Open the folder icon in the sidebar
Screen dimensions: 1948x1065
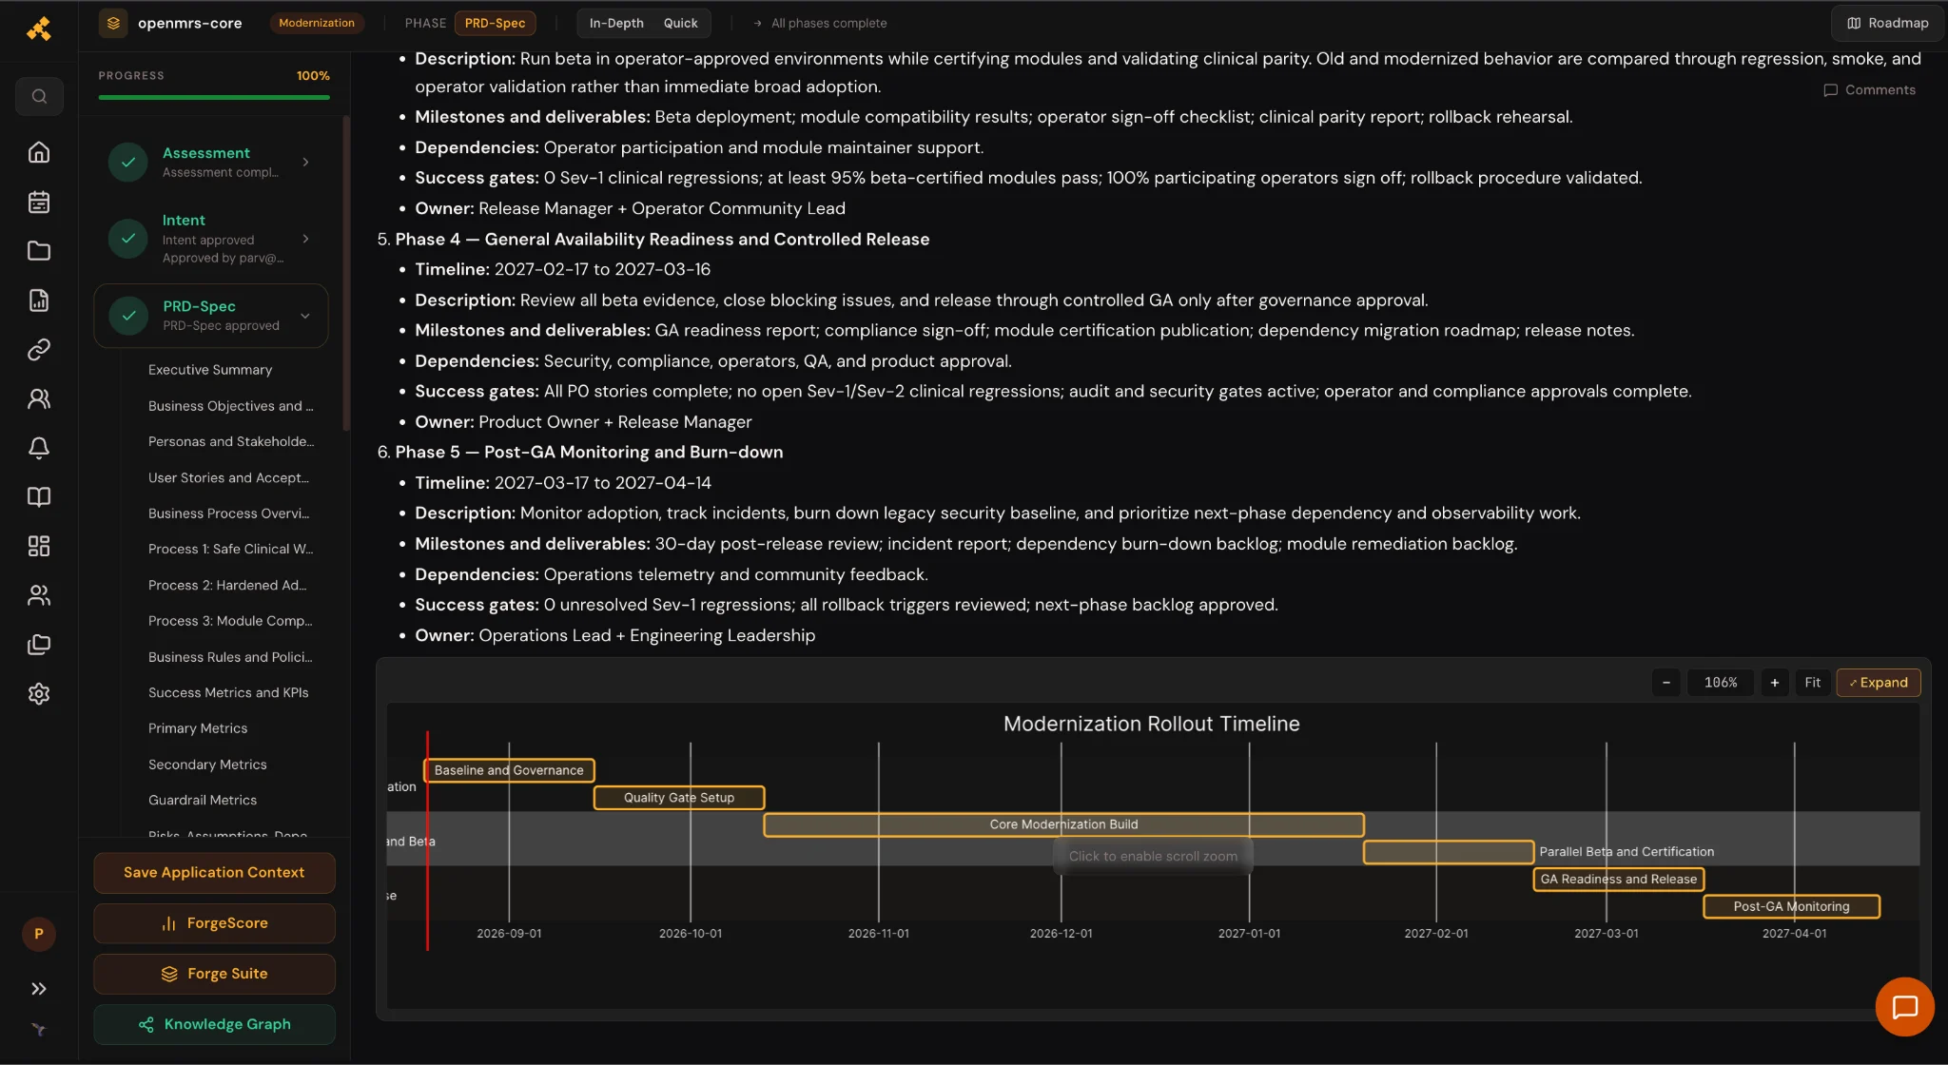39,251
